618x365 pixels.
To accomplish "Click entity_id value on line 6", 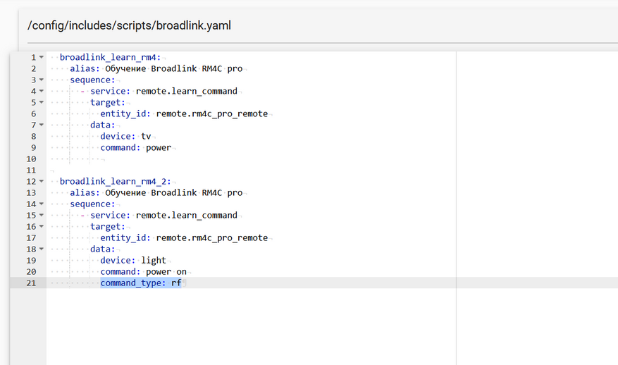I will pyautogui.click(x=212, y=114).
